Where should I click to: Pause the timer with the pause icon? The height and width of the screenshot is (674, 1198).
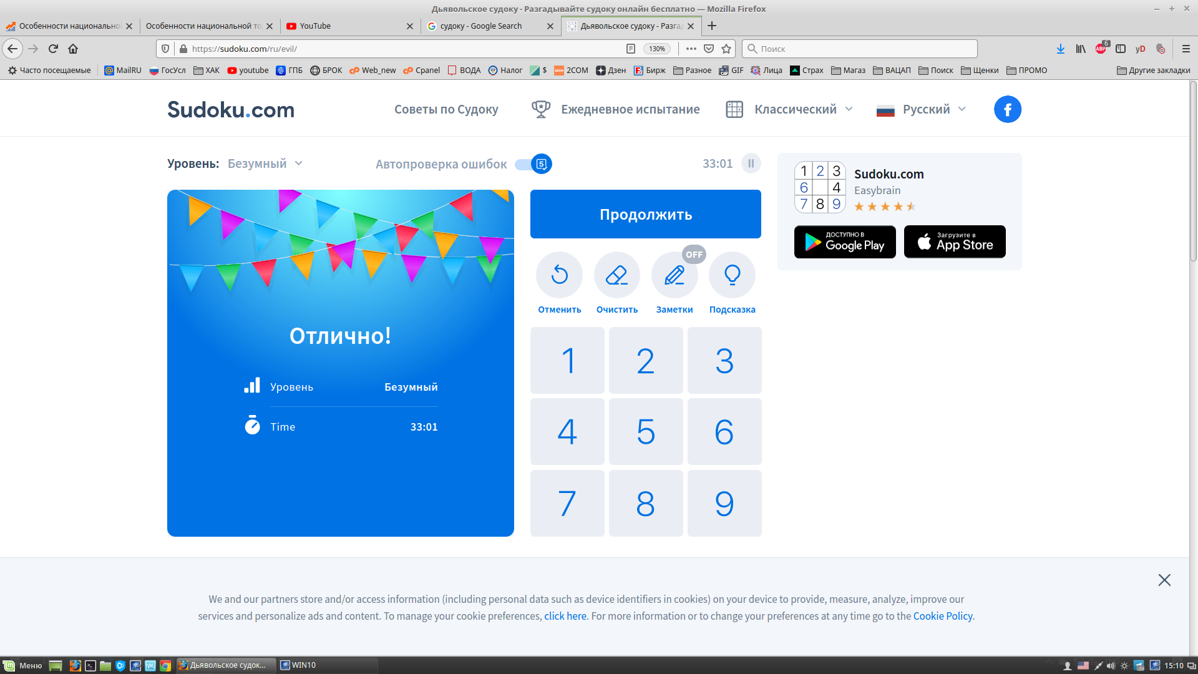click(x=751, y=164)
